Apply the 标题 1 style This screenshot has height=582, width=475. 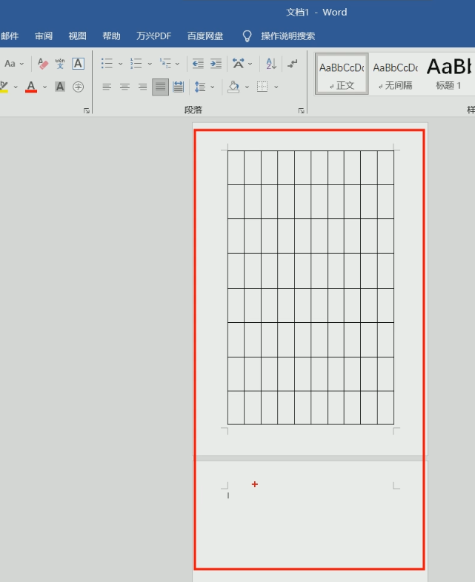coord(449,73)
